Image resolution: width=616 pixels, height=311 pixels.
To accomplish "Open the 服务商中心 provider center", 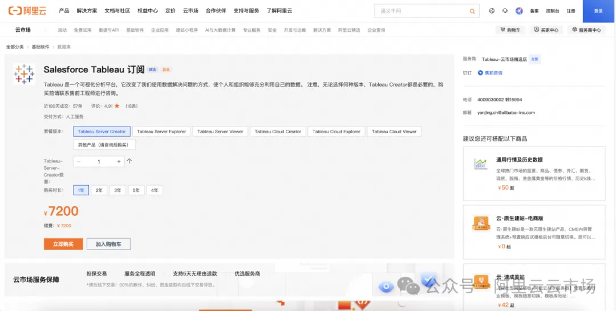I will [x=586, y=30].
